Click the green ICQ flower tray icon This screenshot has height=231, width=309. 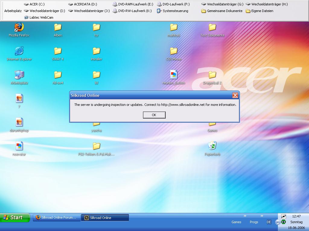tap(284, 222)
